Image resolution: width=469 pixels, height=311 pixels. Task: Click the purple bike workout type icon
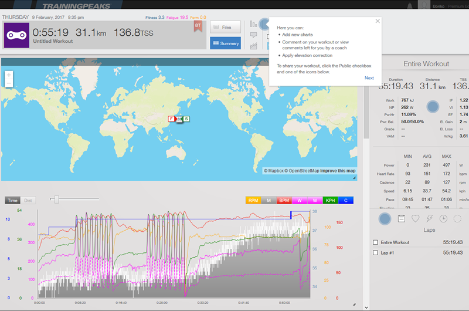click(x=16, y=35)
